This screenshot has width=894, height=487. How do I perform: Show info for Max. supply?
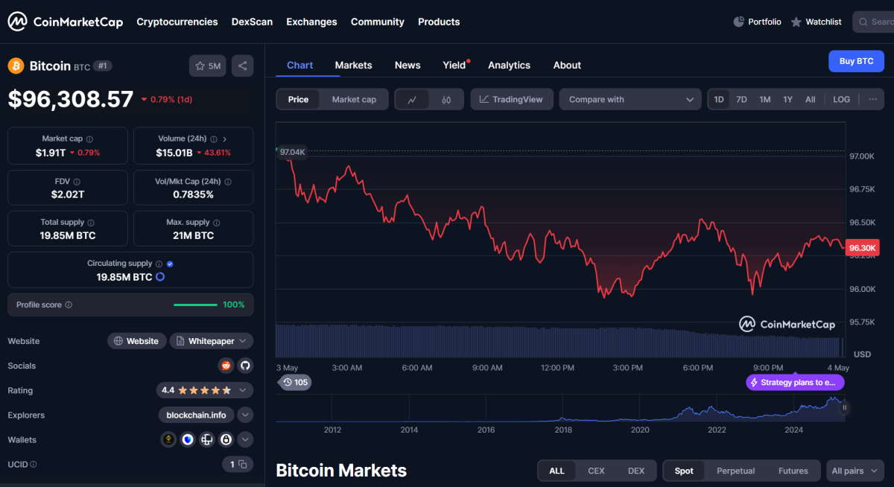(216, 222)
